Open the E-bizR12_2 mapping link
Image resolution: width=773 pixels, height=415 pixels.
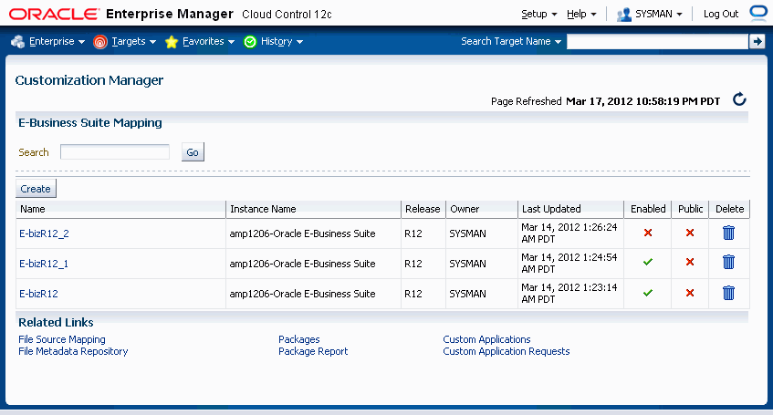(44, 233)
